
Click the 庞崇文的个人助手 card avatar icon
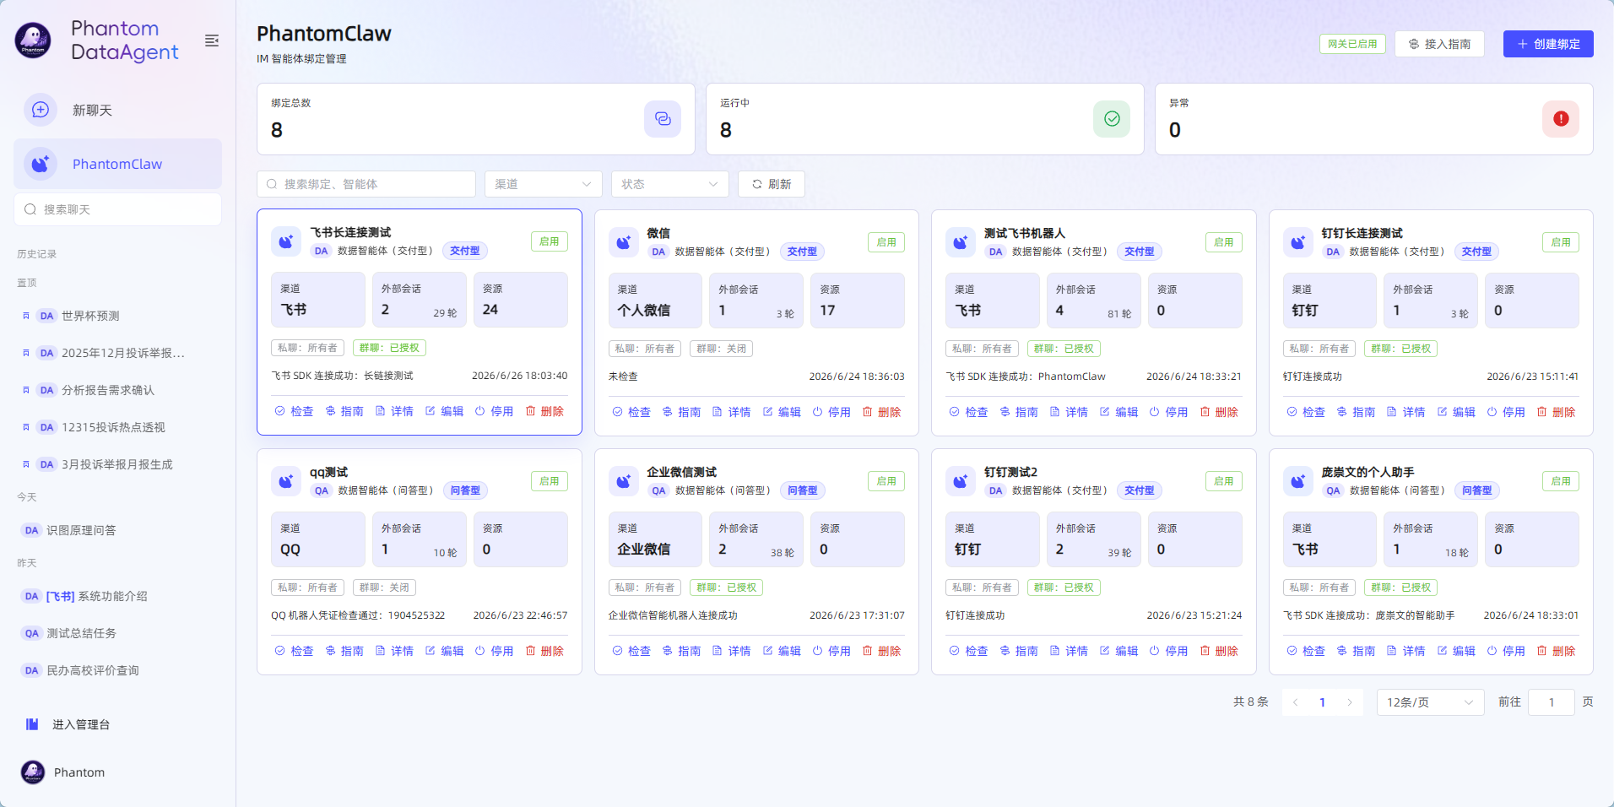(1298, 481)
